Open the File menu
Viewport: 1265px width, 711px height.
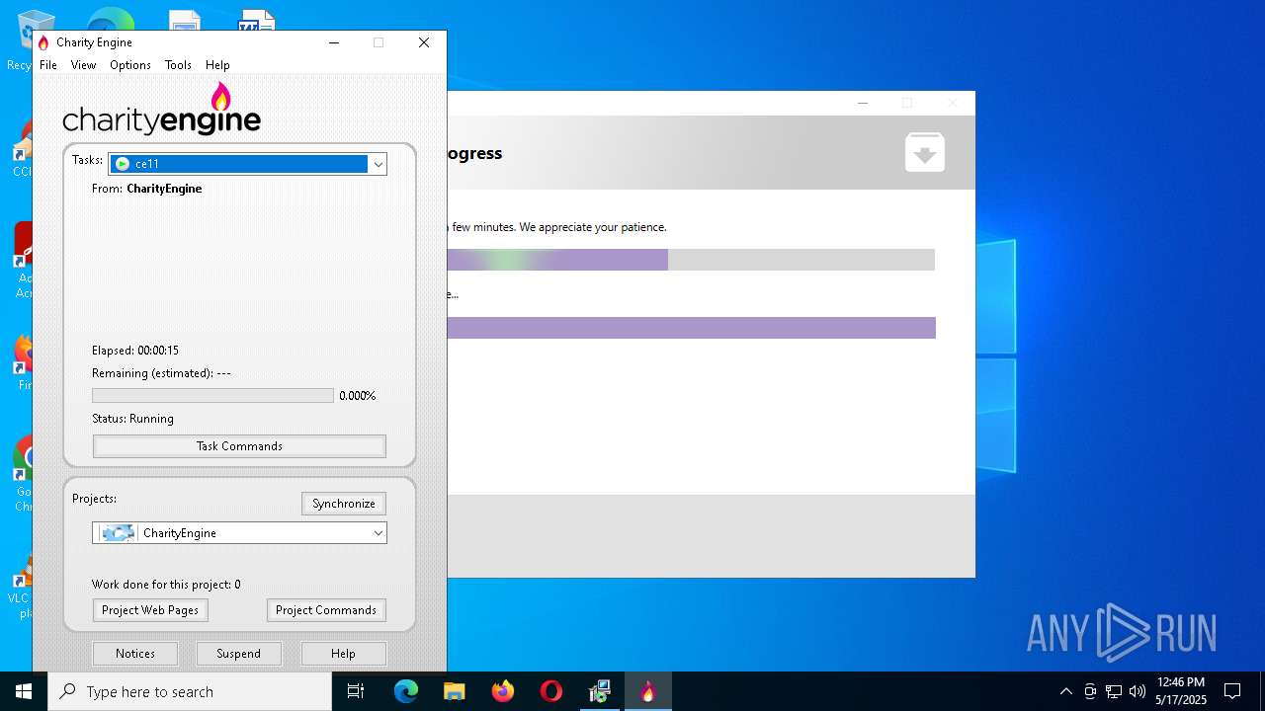(47, 65)
